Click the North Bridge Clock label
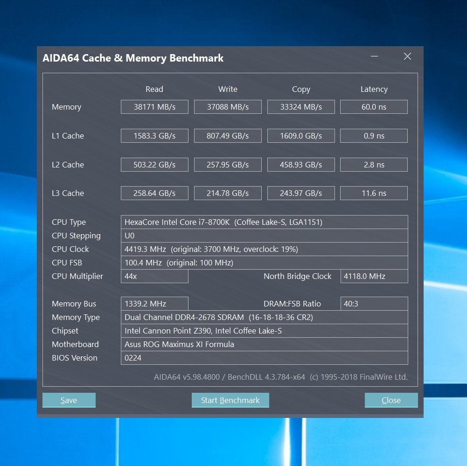This screenshot has height=466, width=467. (298, 276)
